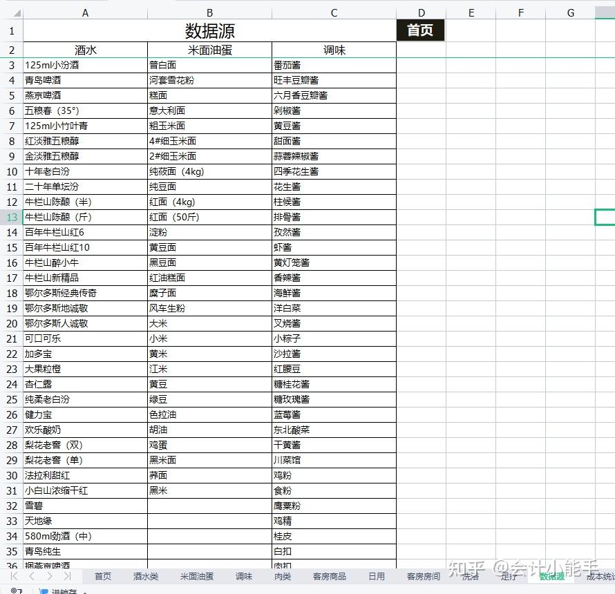
Task: Open the 酒水类 sheet tab
Action: (146, 576)
